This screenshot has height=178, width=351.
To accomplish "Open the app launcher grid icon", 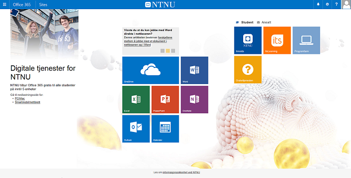I will [5, 5].
